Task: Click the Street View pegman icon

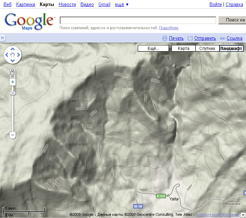Action: click(13, 73)
